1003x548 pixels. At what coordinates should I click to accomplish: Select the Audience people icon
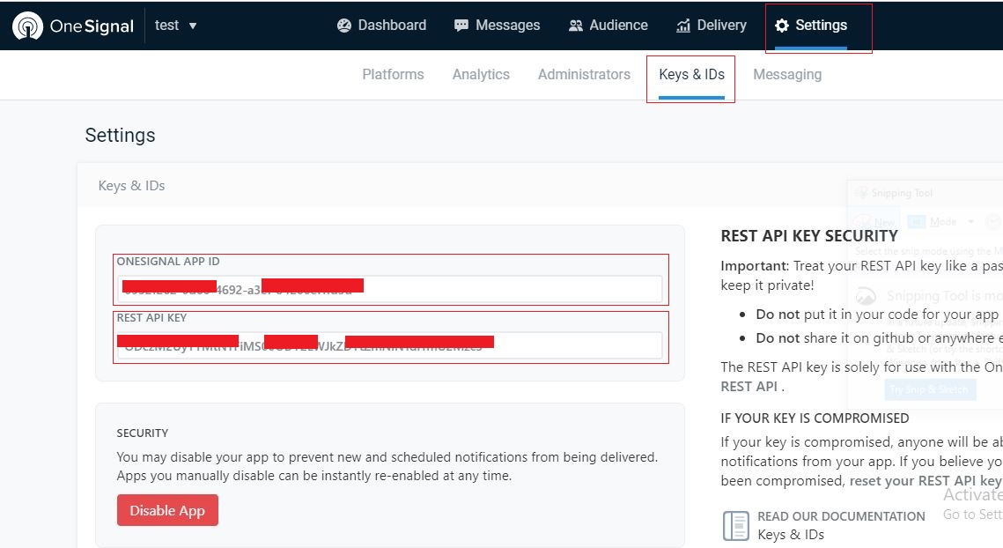click(x=576, y=26)
